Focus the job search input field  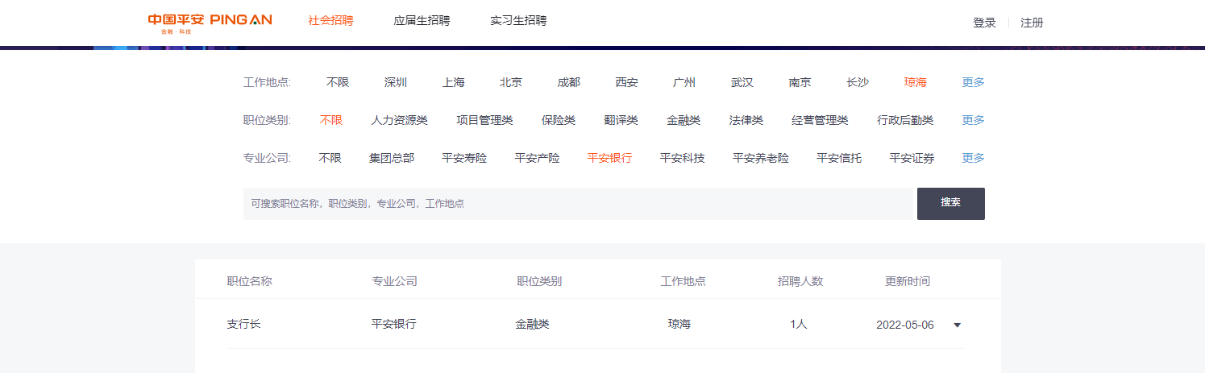pyautogui.click(x=578, y=204)
